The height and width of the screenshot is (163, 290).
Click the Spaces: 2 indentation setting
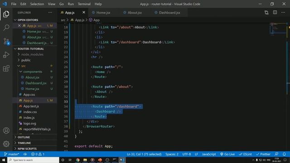coord(172,154)
